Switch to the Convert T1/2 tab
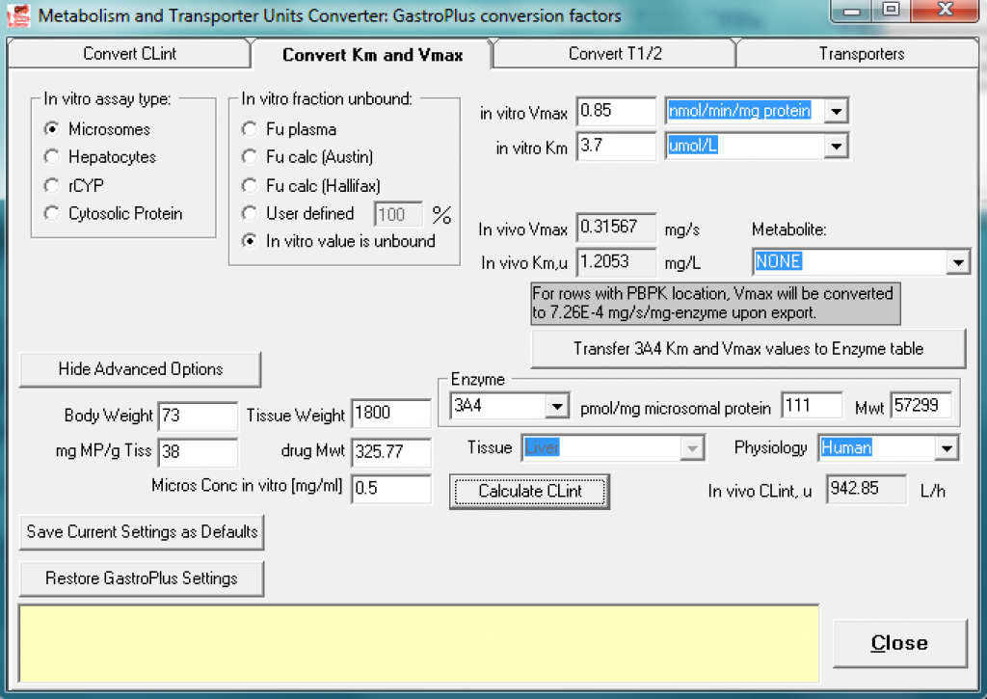Image resolution: width=987 pixels, height=699 pixels. [x=615, y=54]
